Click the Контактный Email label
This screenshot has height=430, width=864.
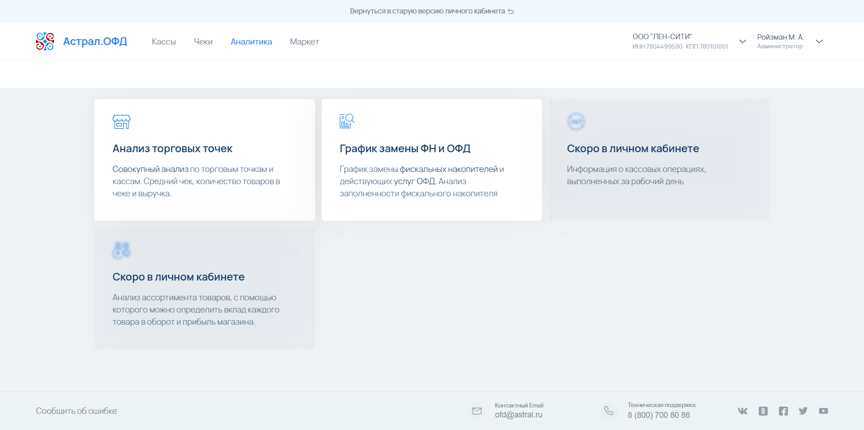tap(519, 405)
